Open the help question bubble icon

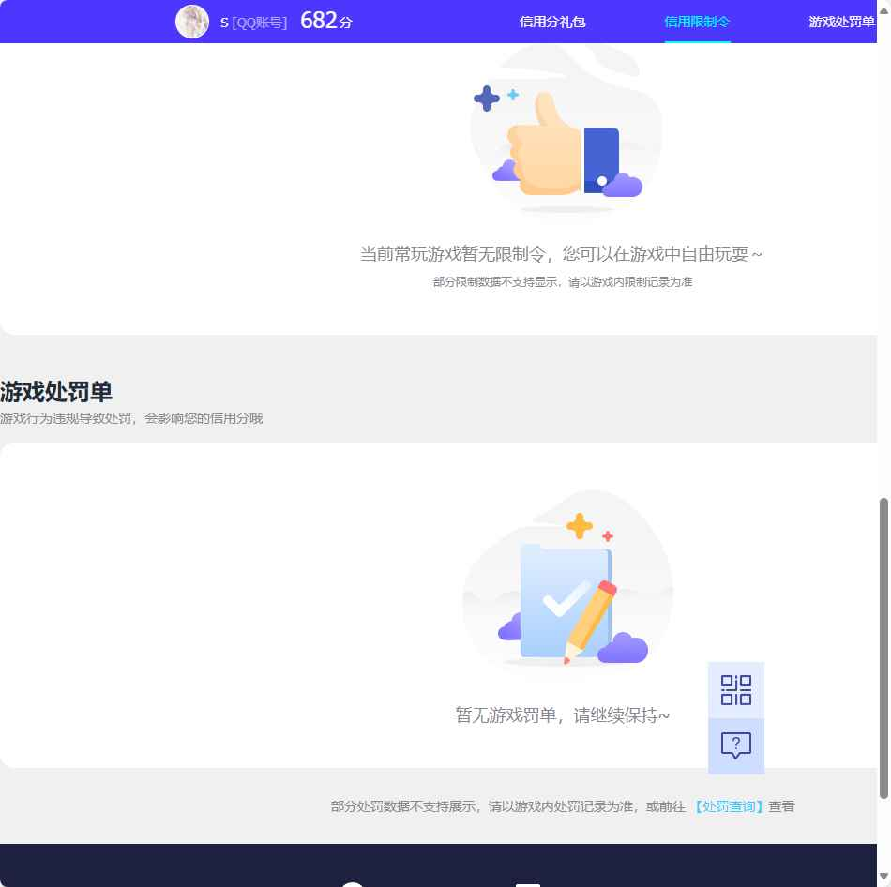point(736,745)
